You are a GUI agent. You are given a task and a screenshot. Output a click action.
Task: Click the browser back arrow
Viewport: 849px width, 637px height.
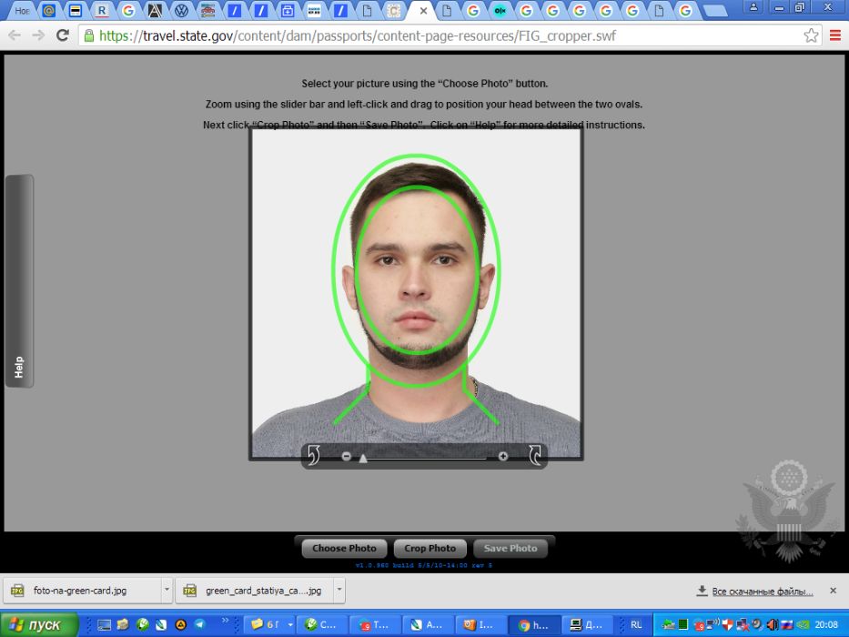click(15, 35)
